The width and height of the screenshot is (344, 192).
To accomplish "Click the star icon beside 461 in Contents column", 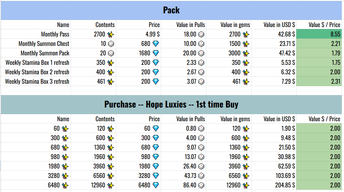I will 111,81.
